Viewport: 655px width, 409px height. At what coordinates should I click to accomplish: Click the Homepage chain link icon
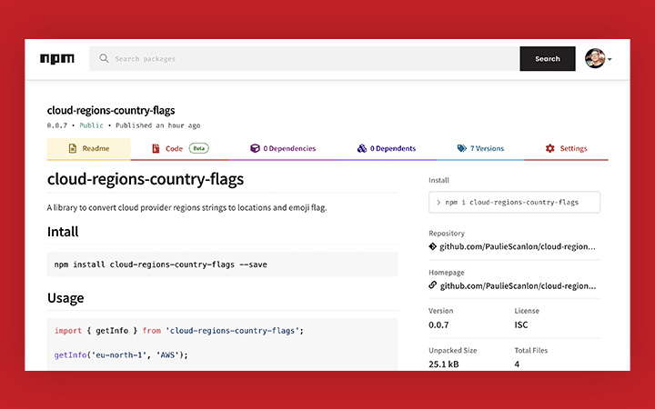pyautogui.click(x=433, y=285)
